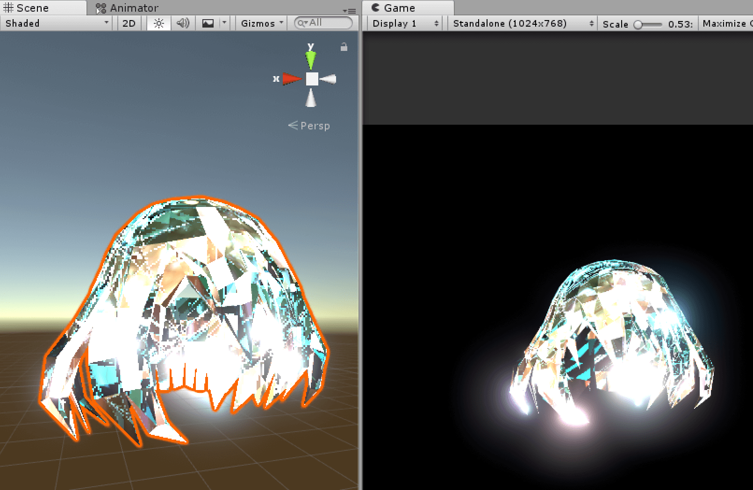Click the gizmo center cube
The image size is (753, 490).
pos(312,79)
